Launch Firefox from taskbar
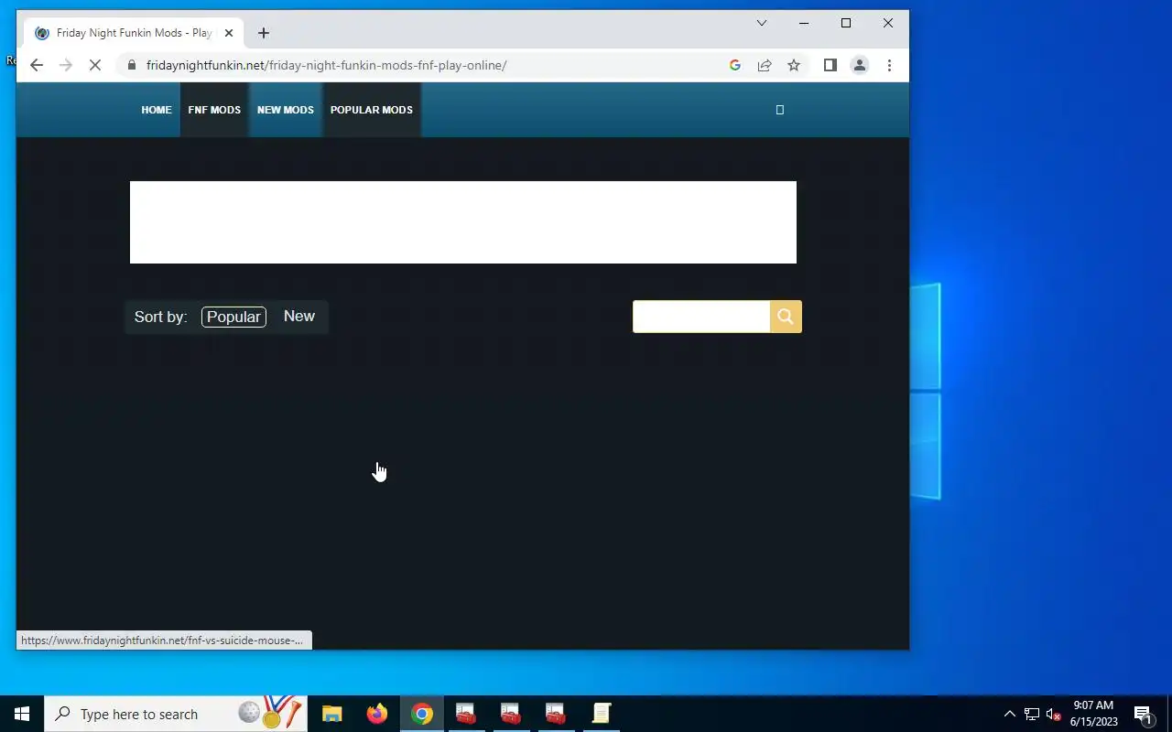 pos(376,714)
